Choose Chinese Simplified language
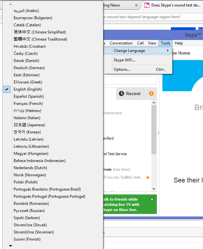 pyautogui.click(x=40, y=32)
